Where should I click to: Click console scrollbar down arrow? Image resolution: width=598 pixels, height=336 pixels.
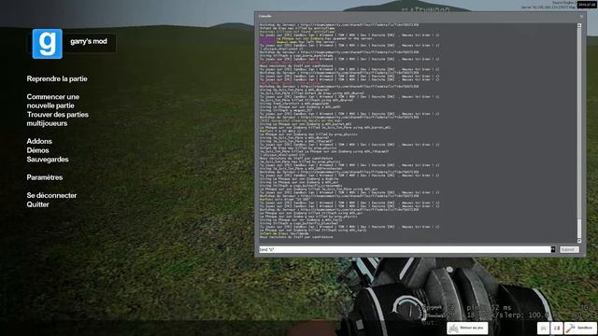(x=579, y=241)
